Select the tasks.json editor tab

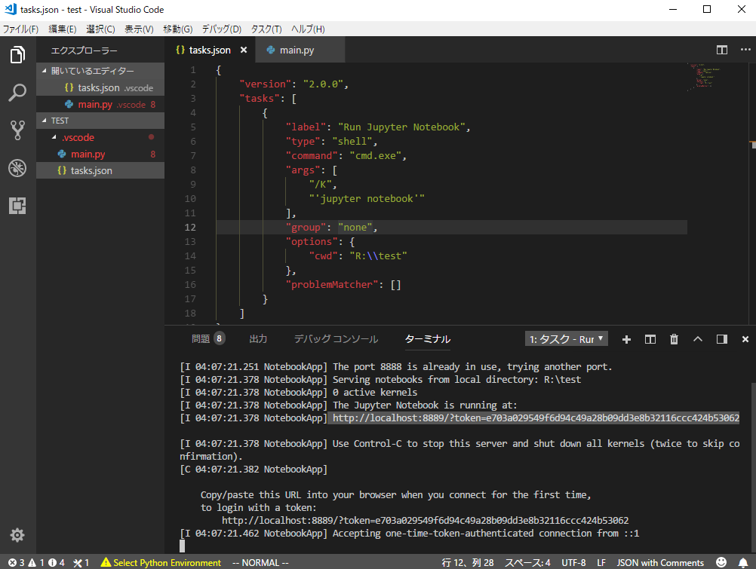coord(210,50)
